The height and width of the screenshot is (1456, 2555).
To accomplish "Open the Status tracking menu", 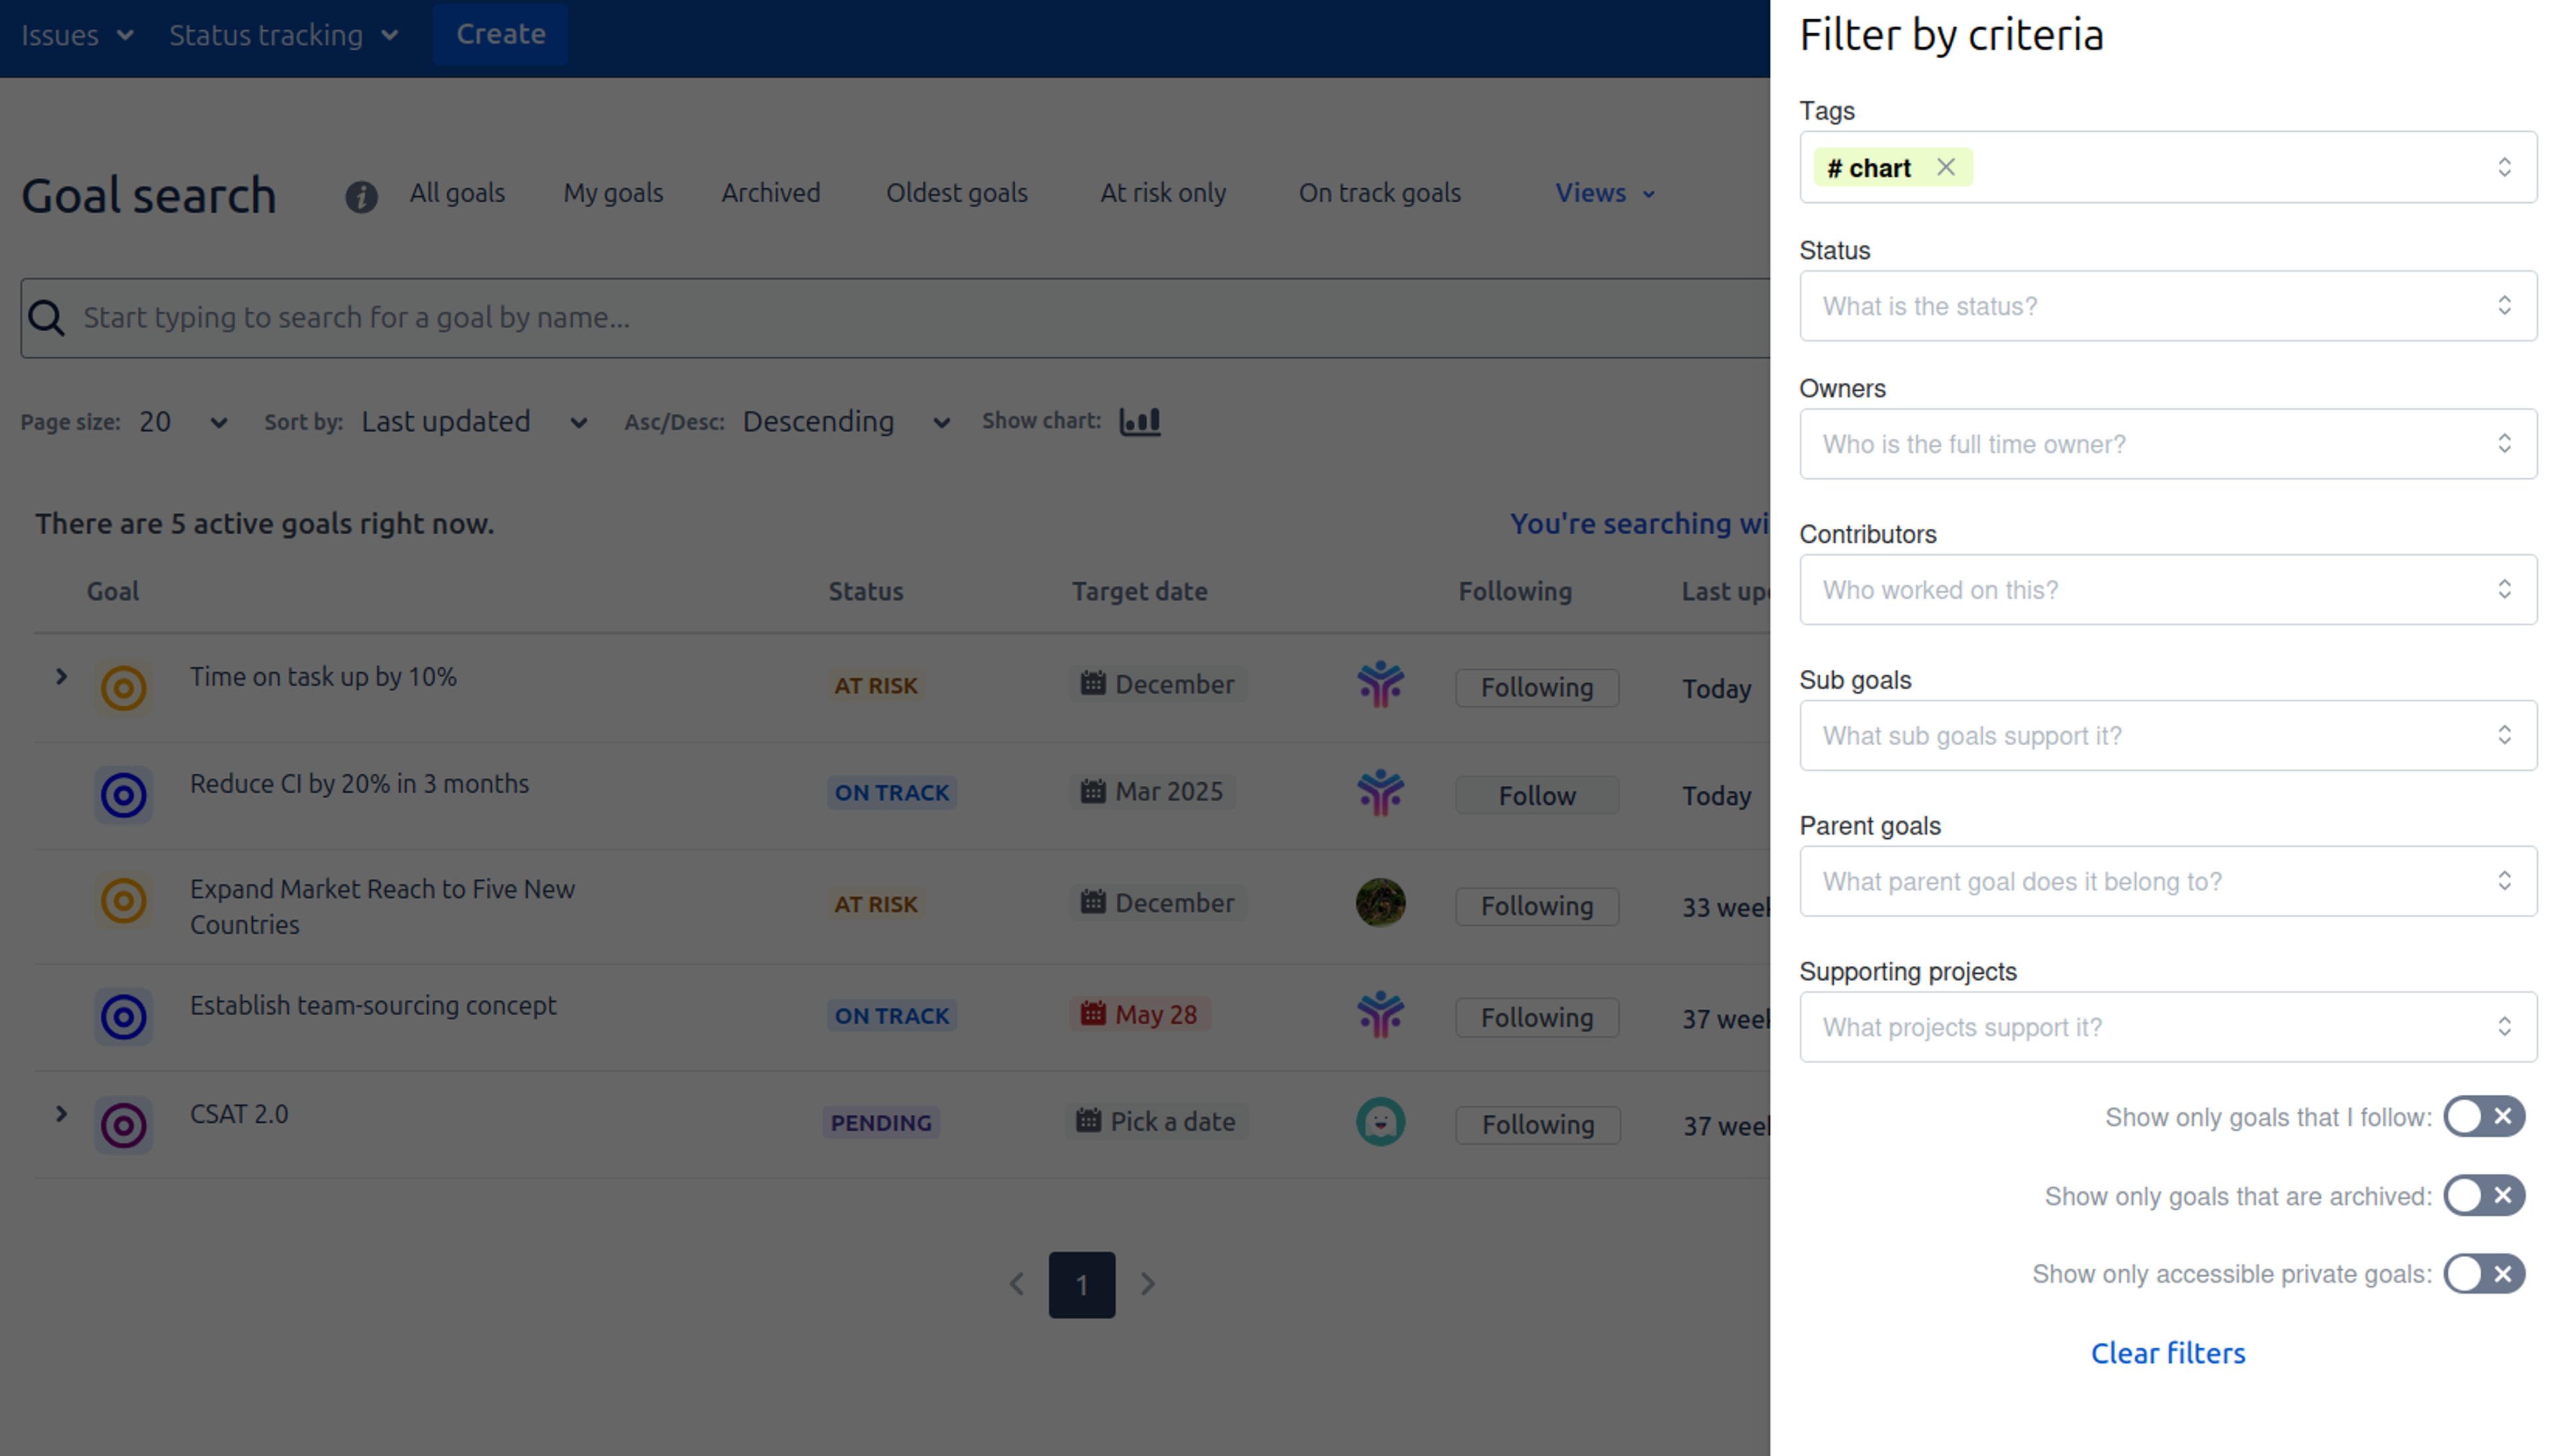I will pyautogui.click(x=283, y=35).
